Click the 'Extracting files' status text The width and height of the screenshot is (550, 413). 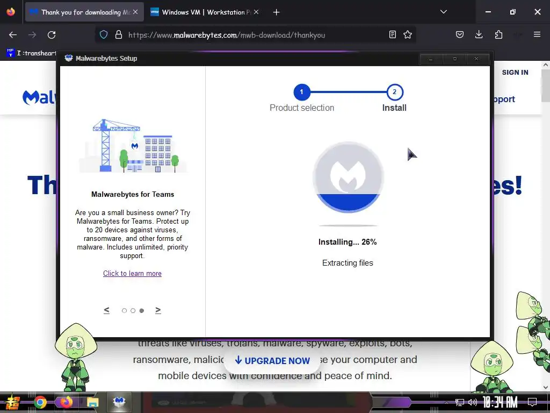click(x=348, y=263)
